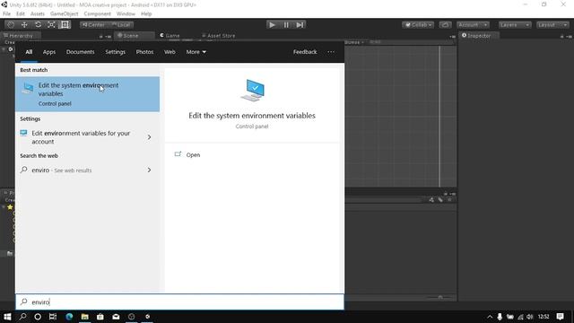The width and height of the screenshot is (574, 323).
Task: Open the network tray icon
Action: pos(520,317)
